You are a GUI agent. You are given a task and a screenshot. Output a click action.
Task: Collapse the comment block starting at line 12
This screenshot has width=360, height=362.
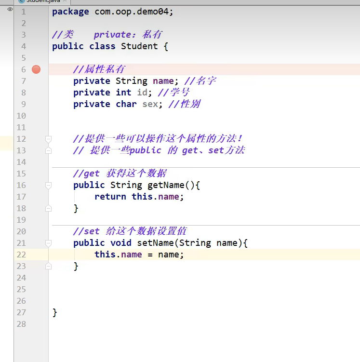(x=48, y=139)
